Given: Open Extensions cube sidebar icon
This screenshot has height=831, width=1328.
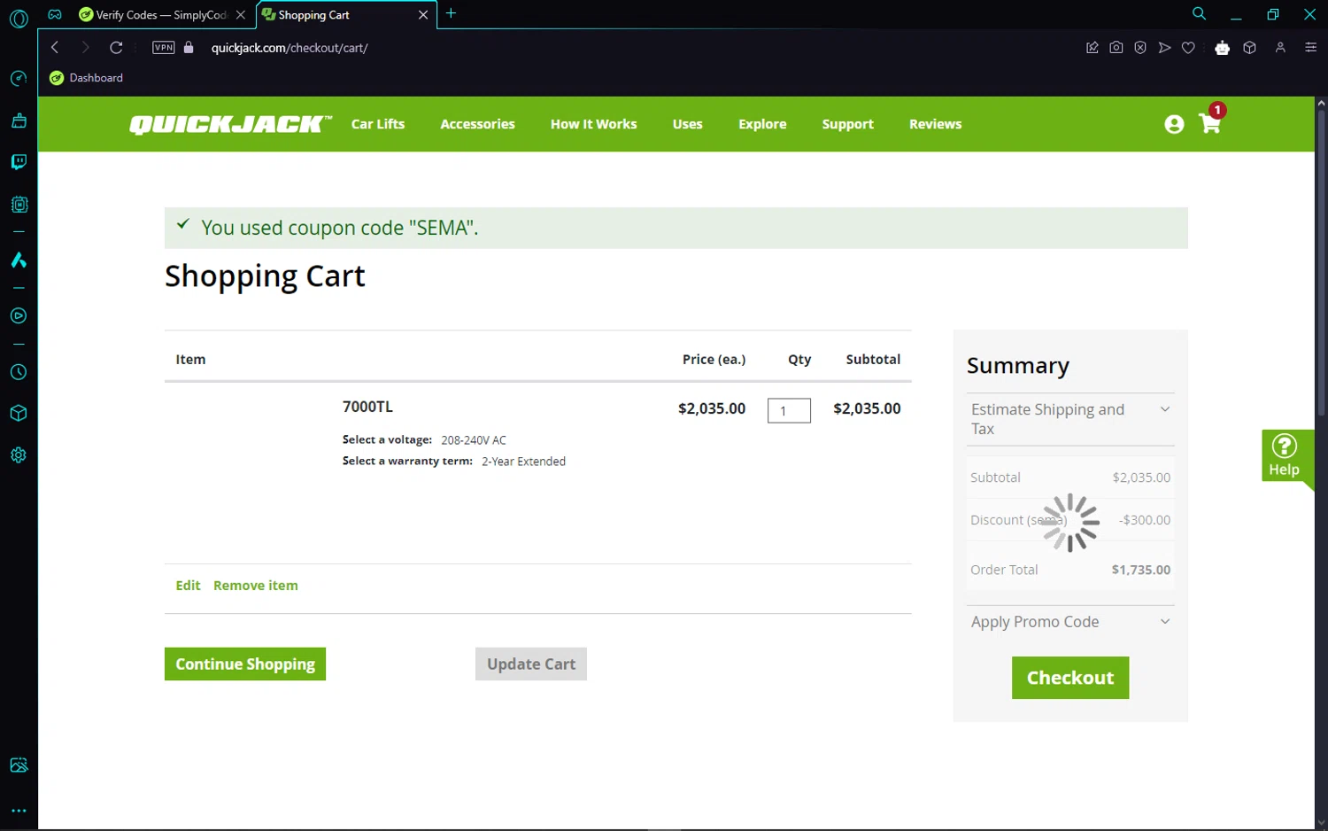Looking at the screenshot, I should point(19,414).
